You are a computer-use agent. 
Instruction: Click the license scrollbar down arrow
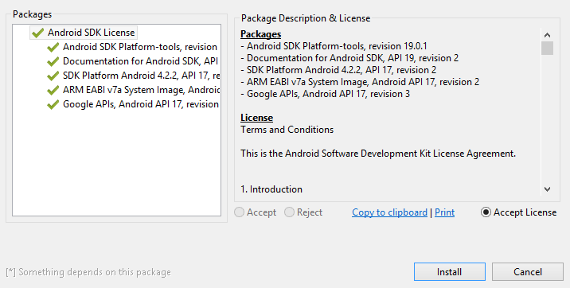[x=547, y=189]
